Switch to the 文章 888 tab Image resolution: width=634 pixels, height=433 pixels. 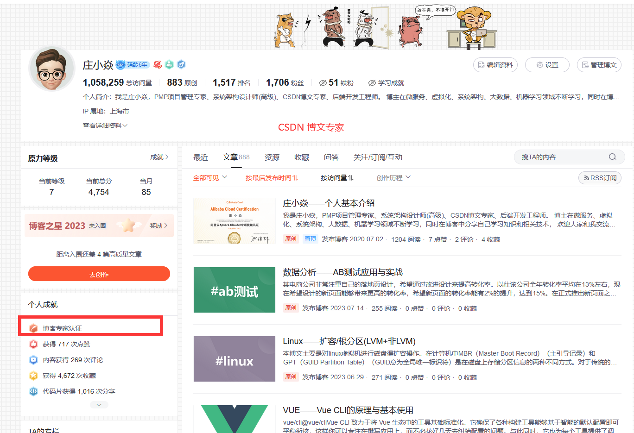(x=236, y=157)
